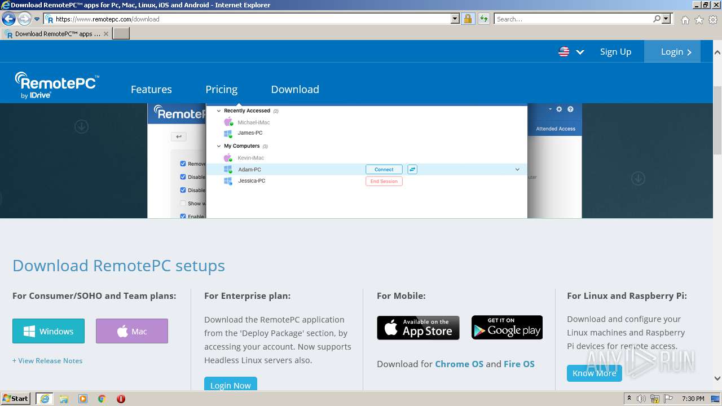The height and width of the screenshot is (406, 722).
Task: Click the Home icon in browser
Action: point(685,20)
